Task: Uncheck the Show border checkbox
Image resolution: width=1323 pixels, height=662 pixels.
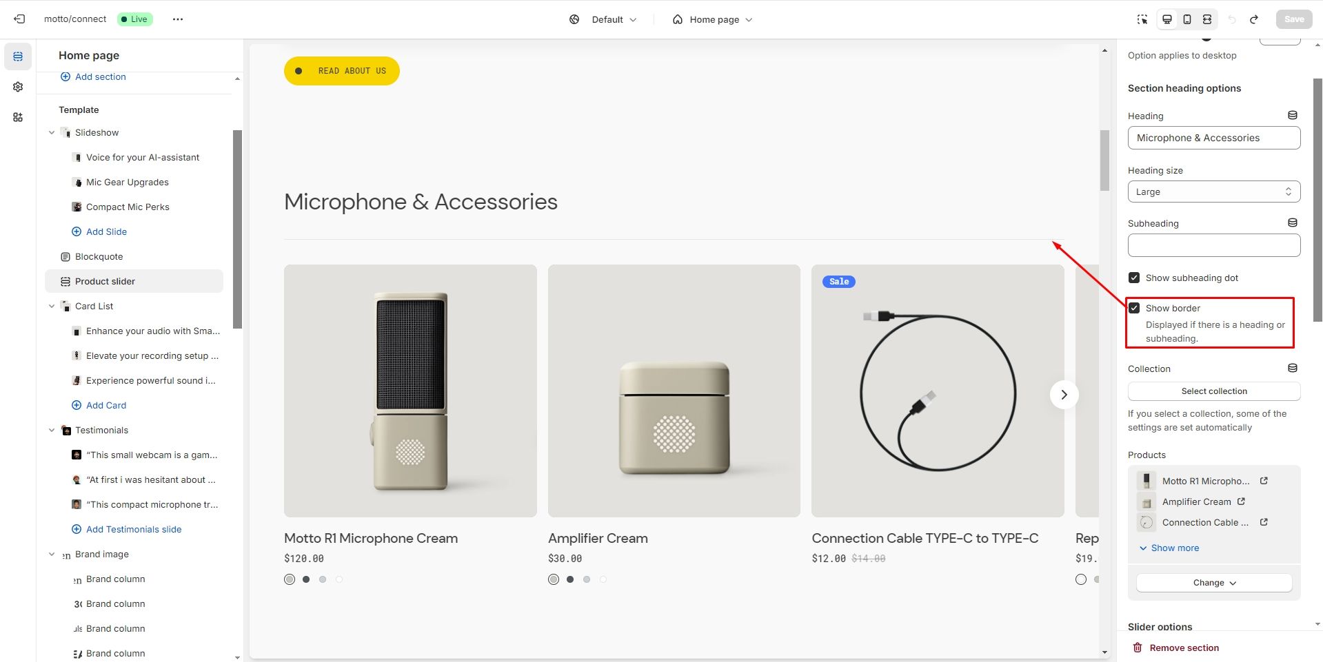Action: (1134, 308)
